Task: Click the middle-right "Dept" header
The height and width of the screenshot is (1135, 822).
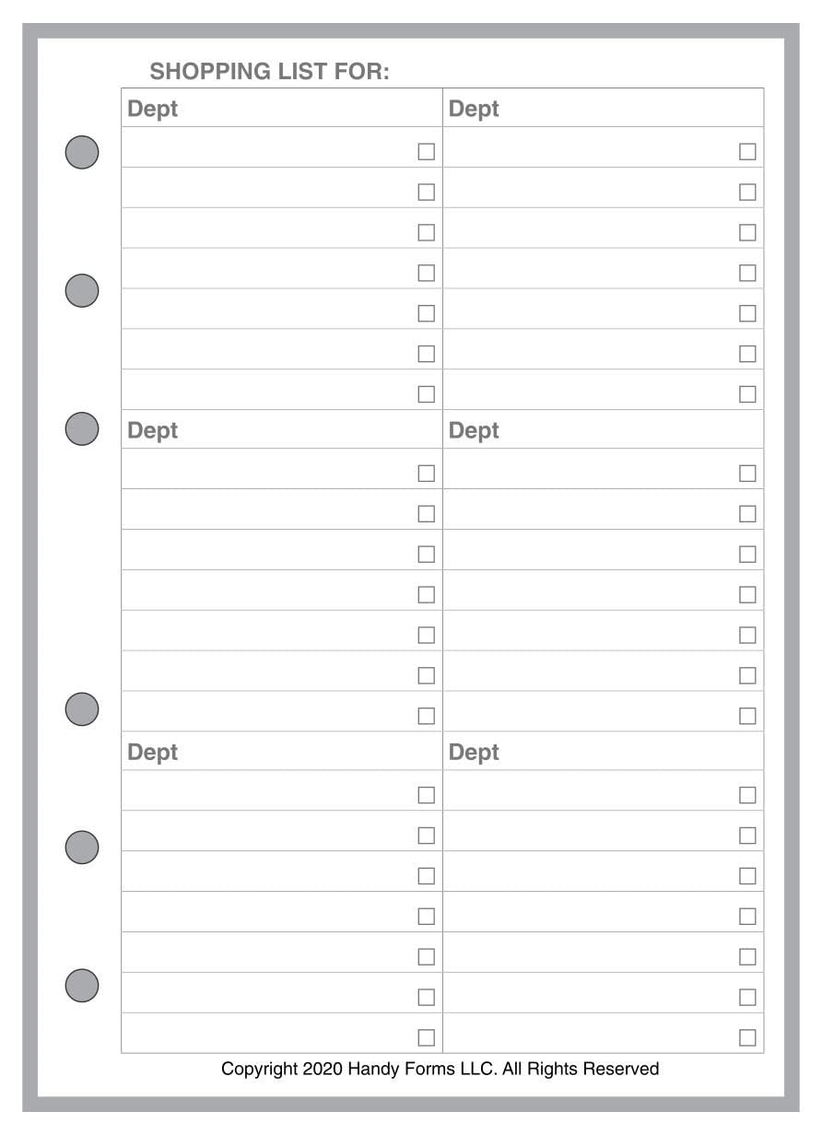Action: 474,430
